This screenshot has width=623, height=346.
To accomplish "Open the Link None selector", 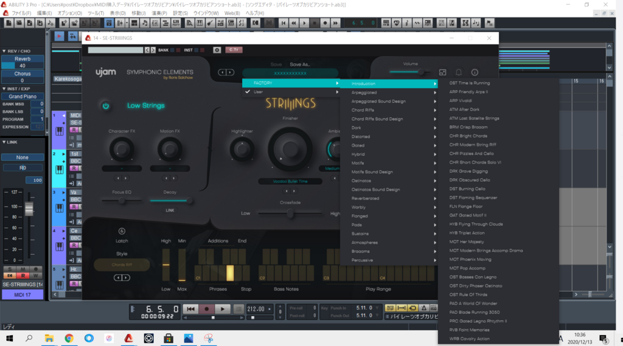I will tap(23, 157).
